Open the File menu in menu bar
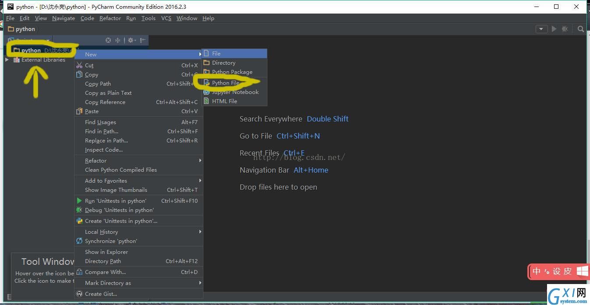590x305 pixels. click(11, 18)
